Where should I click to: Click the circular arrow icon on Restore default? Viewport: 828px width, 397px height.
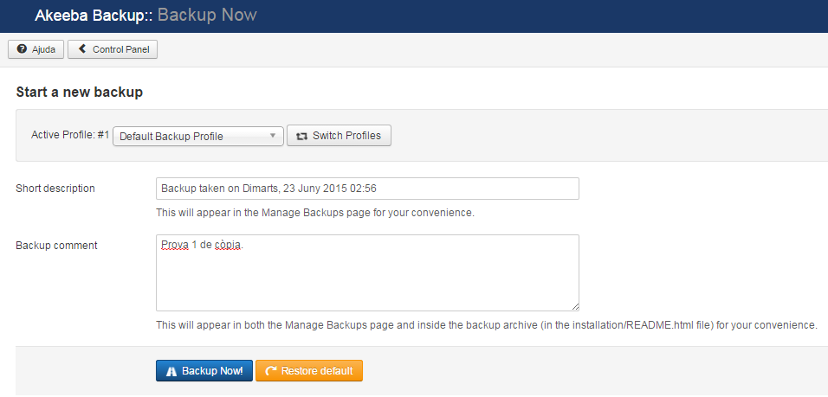[x=270, y=371]
